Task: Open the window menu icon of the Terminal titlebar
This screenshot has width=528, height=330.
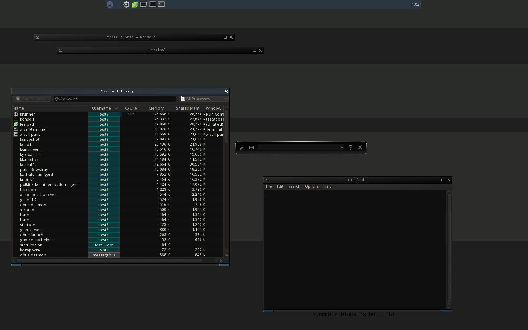Action: tap(60, 50)
